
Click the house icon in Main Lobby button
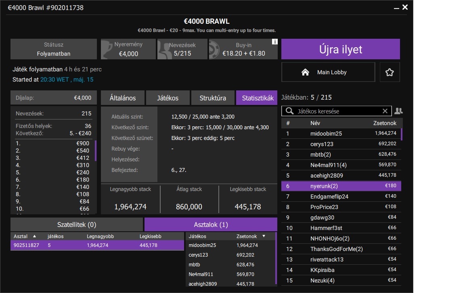[x=305, y=72]
